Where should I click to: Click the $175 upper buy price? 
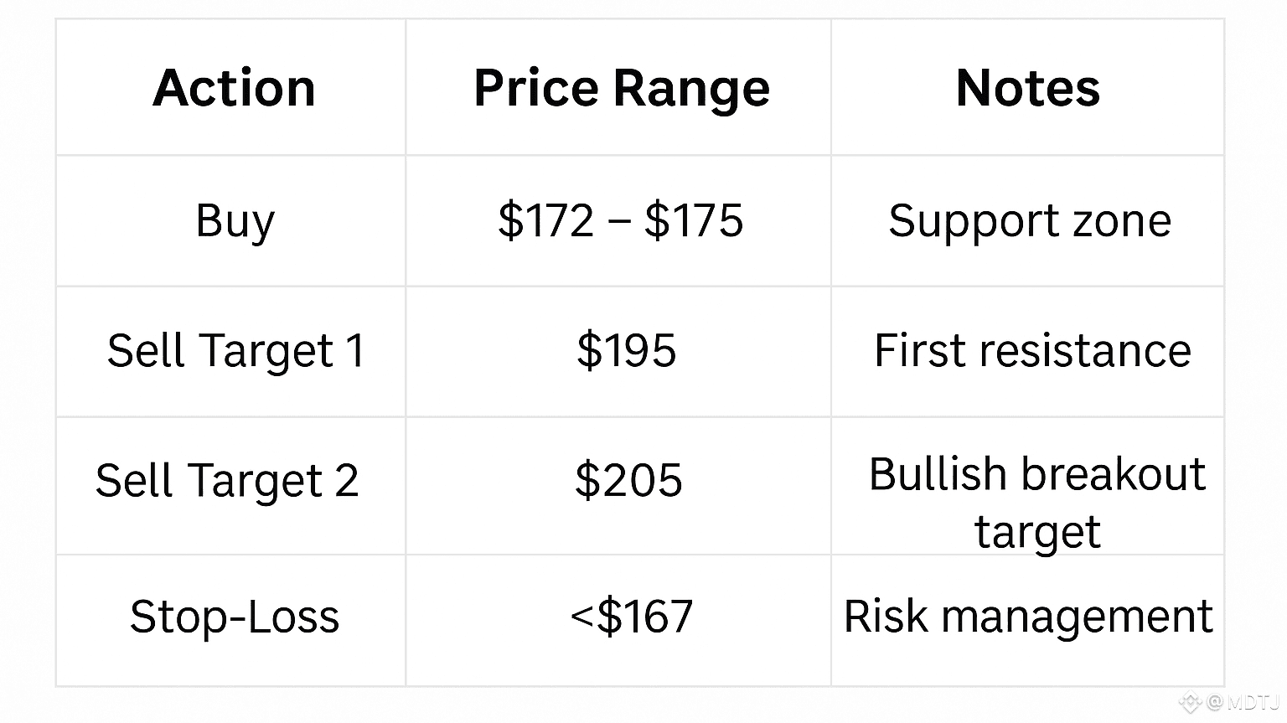(x=693, y=221)
